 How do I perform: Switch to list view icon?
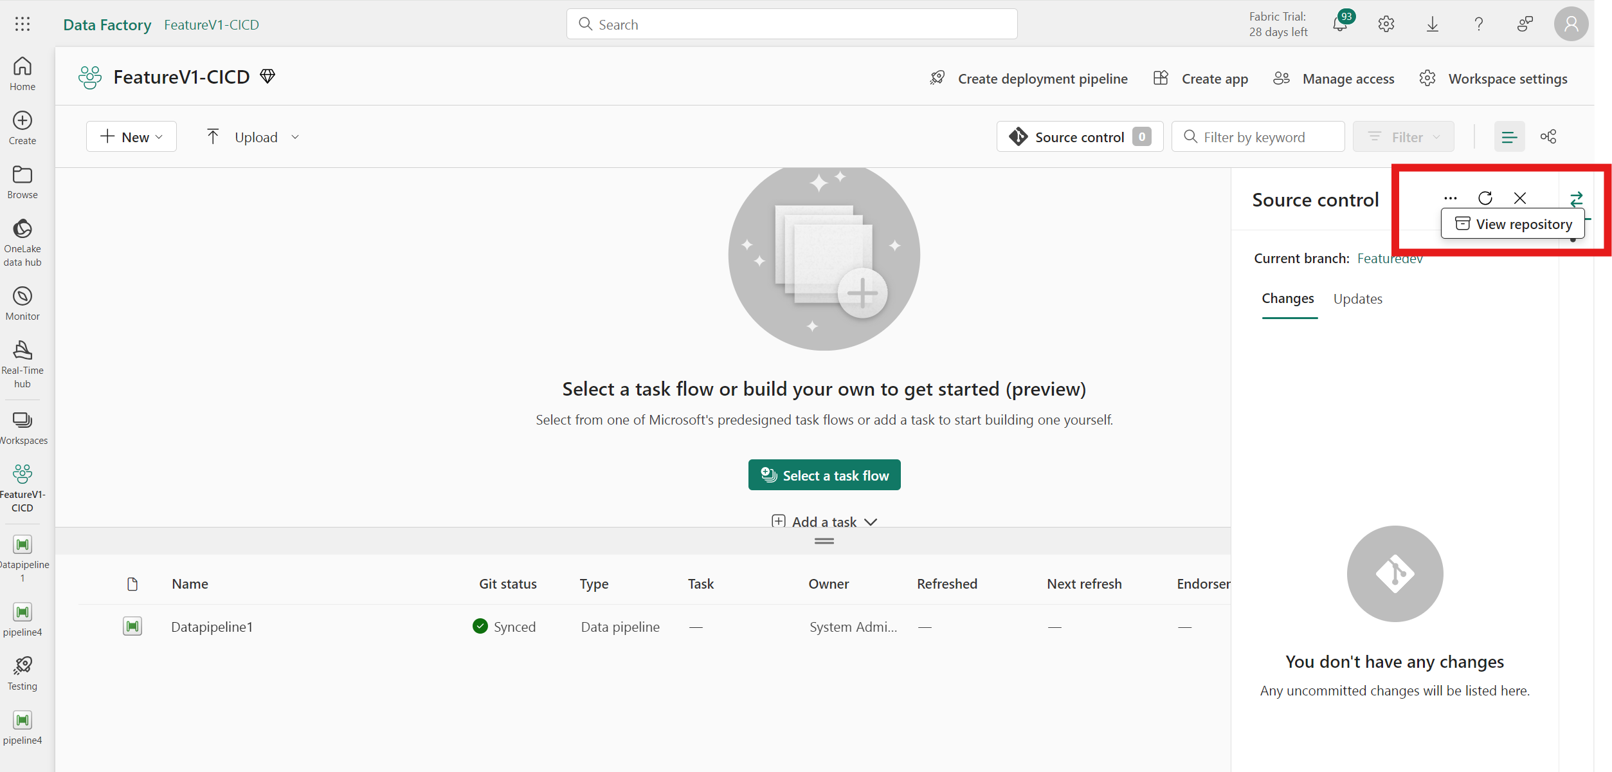pos(1509,136)
